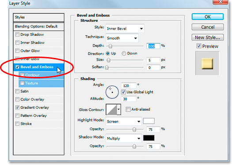232x165 pixels.
Task: Click the New Style... button
Action: click(x=208, y=37)
